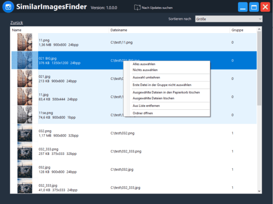Click the 032_333.png thumbnail
The width and height of the screenshot is (273, 204).
[25, 151]
